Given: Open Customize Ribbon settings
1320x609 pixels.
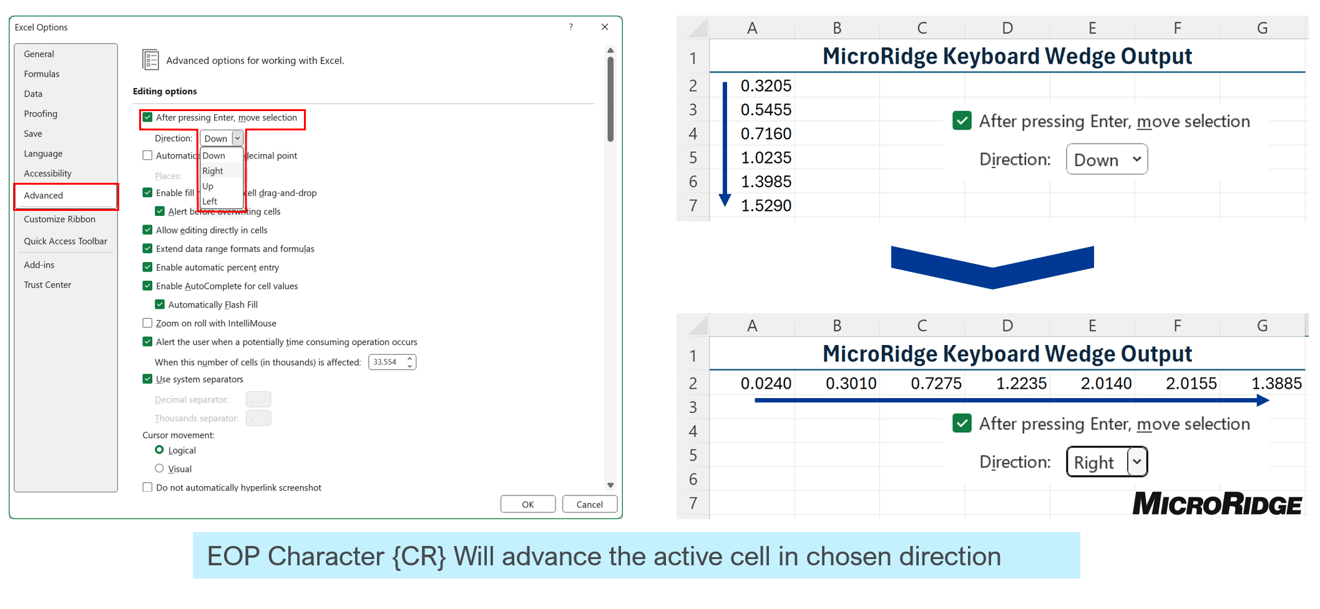Looking at the screenshot, I should [x=60, y=220].
